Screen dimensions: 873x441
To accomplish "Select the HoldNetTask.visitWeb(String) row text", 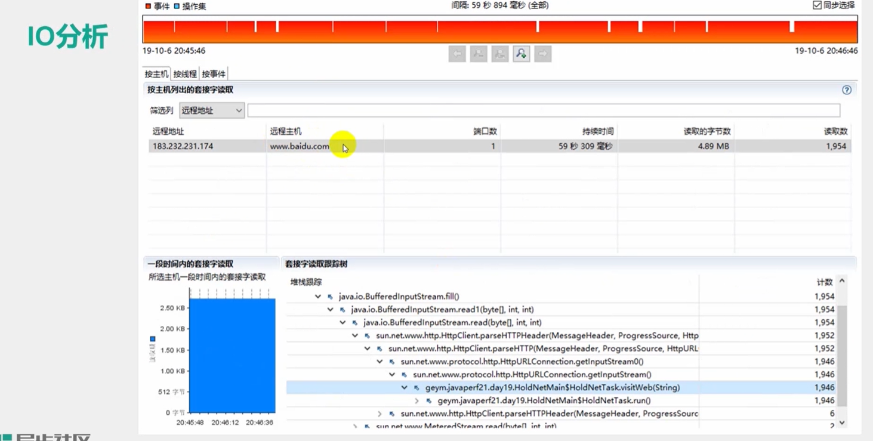I will click(553, 388).
